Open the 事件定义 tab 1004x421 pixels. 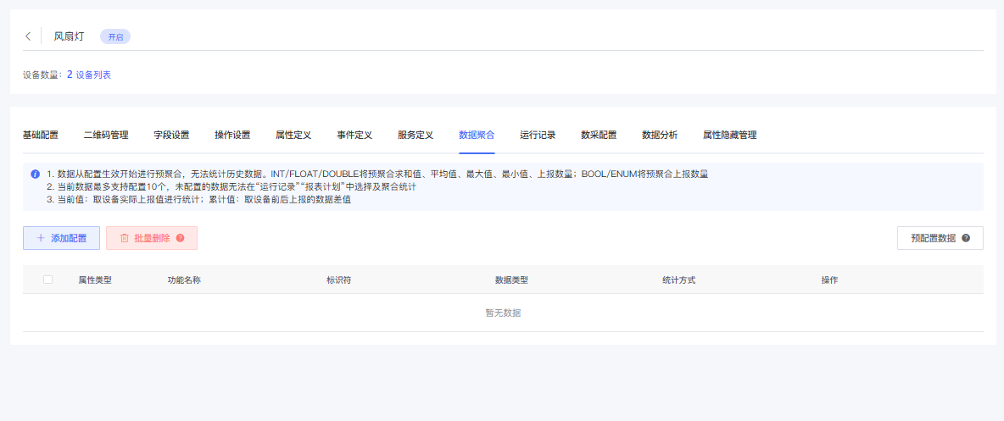(x=354, y=135)
